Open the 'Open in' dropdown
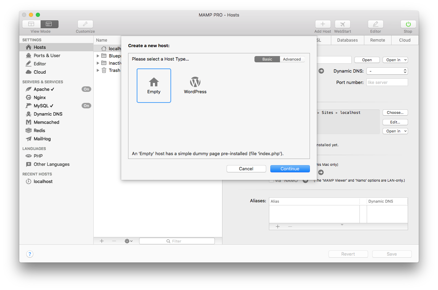 pyautogui.click(x=395, y=60)
